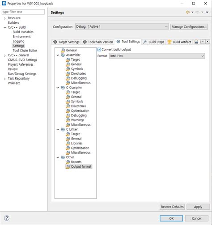The width and height of the screenshot is (212, 225).
Task: Click the partially hidden binary parsers tab icon
Action: [196, 42]
